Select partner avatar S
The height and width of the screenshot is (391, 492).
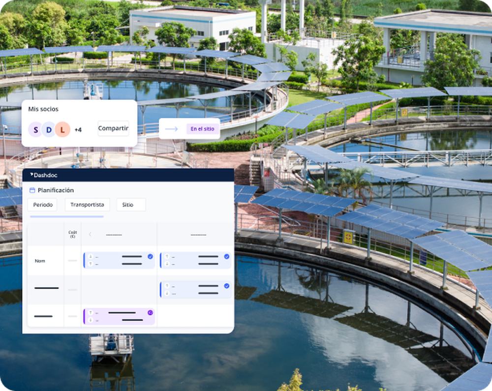(36, 129)
